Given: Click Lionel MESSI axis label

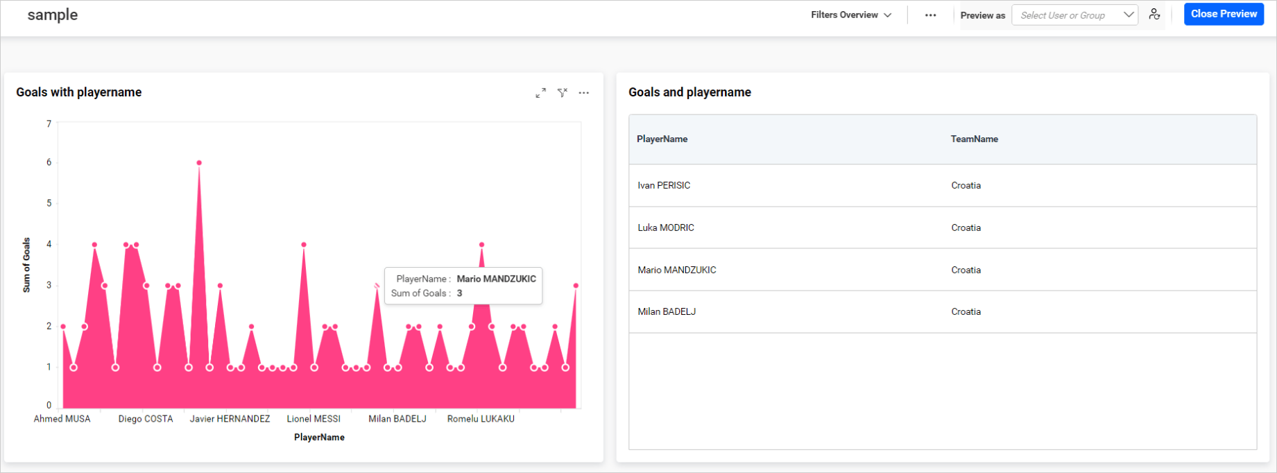Looking at the screenshot, I should (x=314, y=419).
